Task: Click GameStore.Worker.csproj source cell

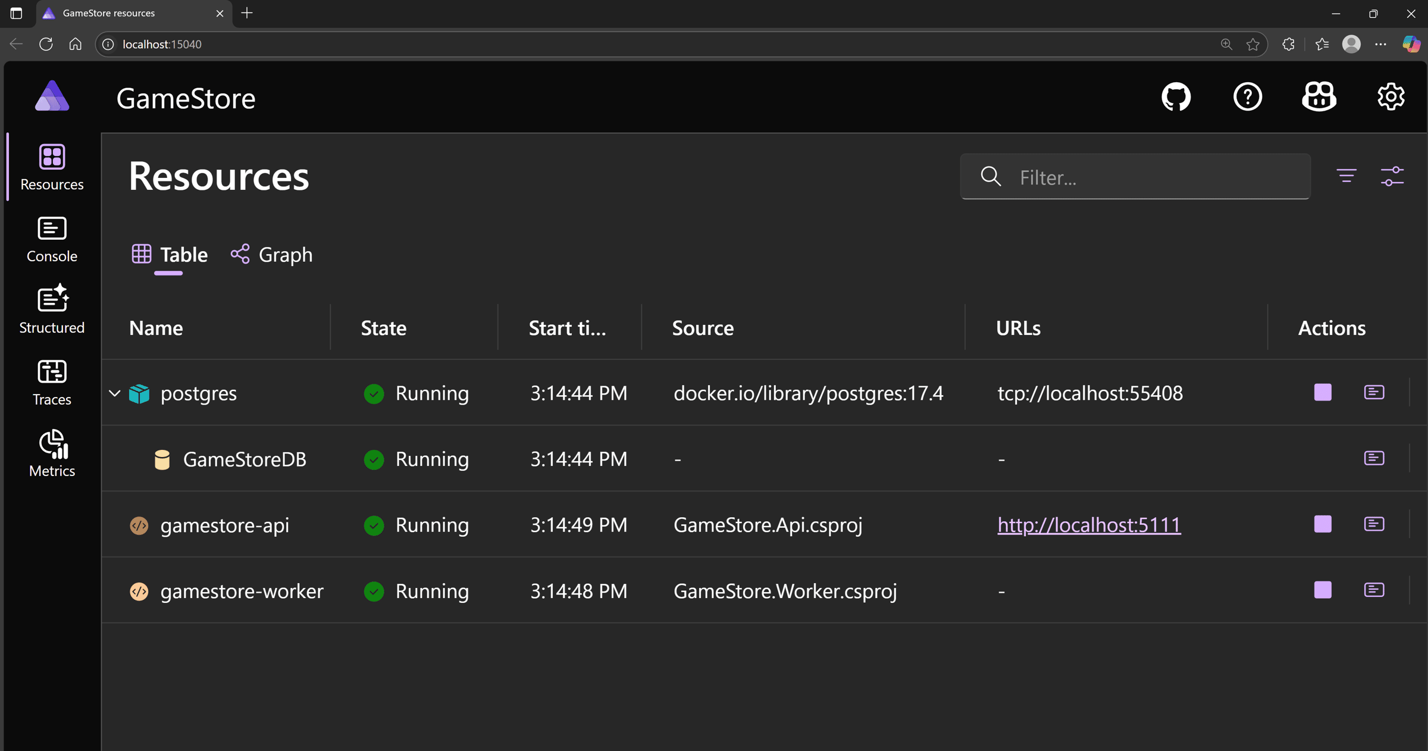Action: [x=785, y=592]
